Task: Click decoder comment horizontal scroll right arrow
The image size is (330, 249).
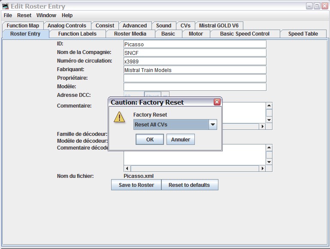Action: [263, 168]
